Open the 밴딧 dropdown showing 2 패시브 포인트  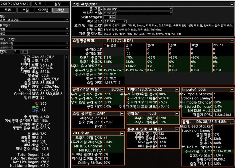pyautogui.click(x=34, y=20)
